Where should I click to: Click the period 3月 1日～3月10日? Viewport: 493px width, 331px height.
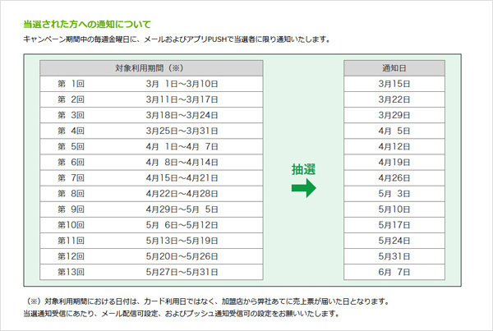[x=182, y=84]
